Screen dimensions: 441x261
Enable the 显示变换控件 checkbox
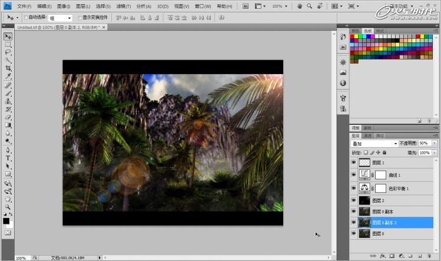pos(80,18)
